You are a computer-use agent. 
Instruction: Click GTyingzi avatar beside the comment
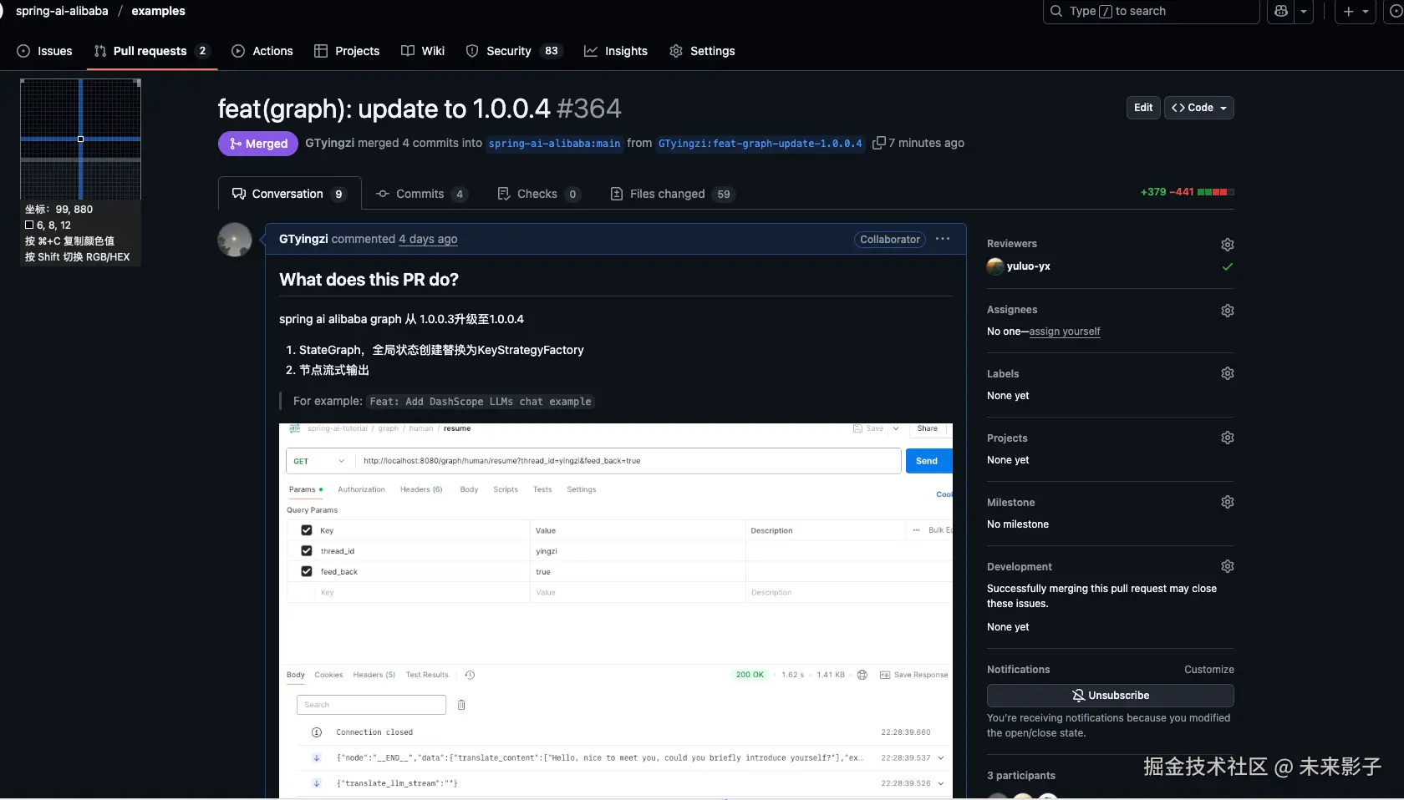point(235,240)
